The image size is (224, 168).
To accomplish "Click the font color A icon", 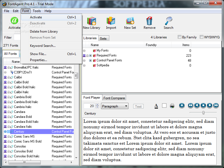I will pyautogui.click(x=156, y=106).
